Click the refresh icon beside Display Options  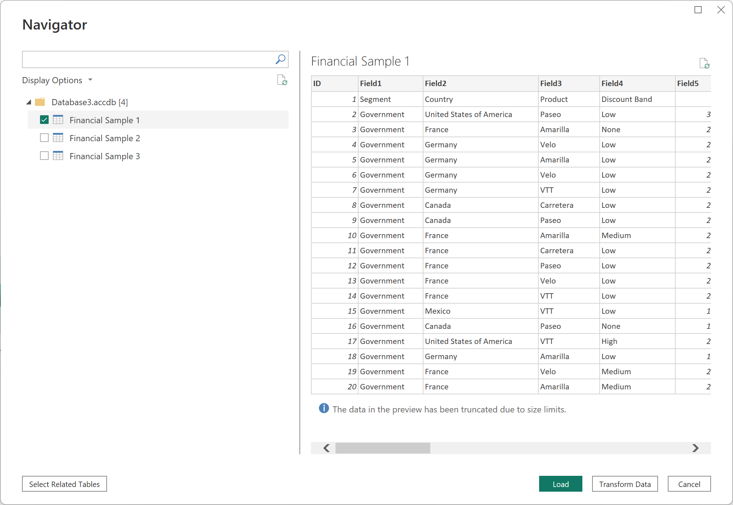(282, 80)
